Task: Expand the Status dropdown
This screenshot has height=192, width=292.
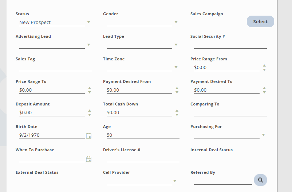Action: (x=88, y=22)
